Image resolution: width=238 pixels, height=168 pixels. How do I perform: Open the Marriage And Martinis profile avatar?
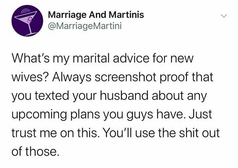pos(27,21)
